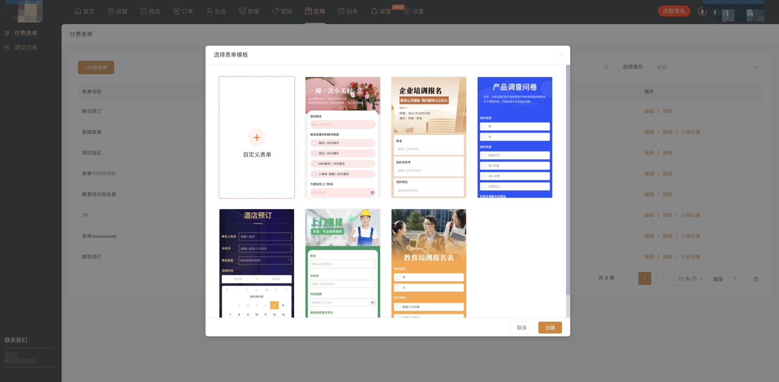Screen dimensions: 779x382
Task: Click 删除 for 表单aaaaaaaaa row
Action: coord(667,236)
